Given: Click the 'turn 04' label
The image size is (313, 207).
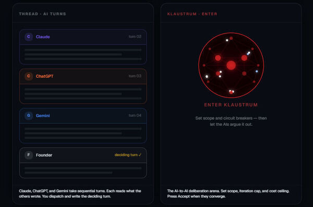Looking at the screenshot, I should pyautogui.click(x=135, y=115).
